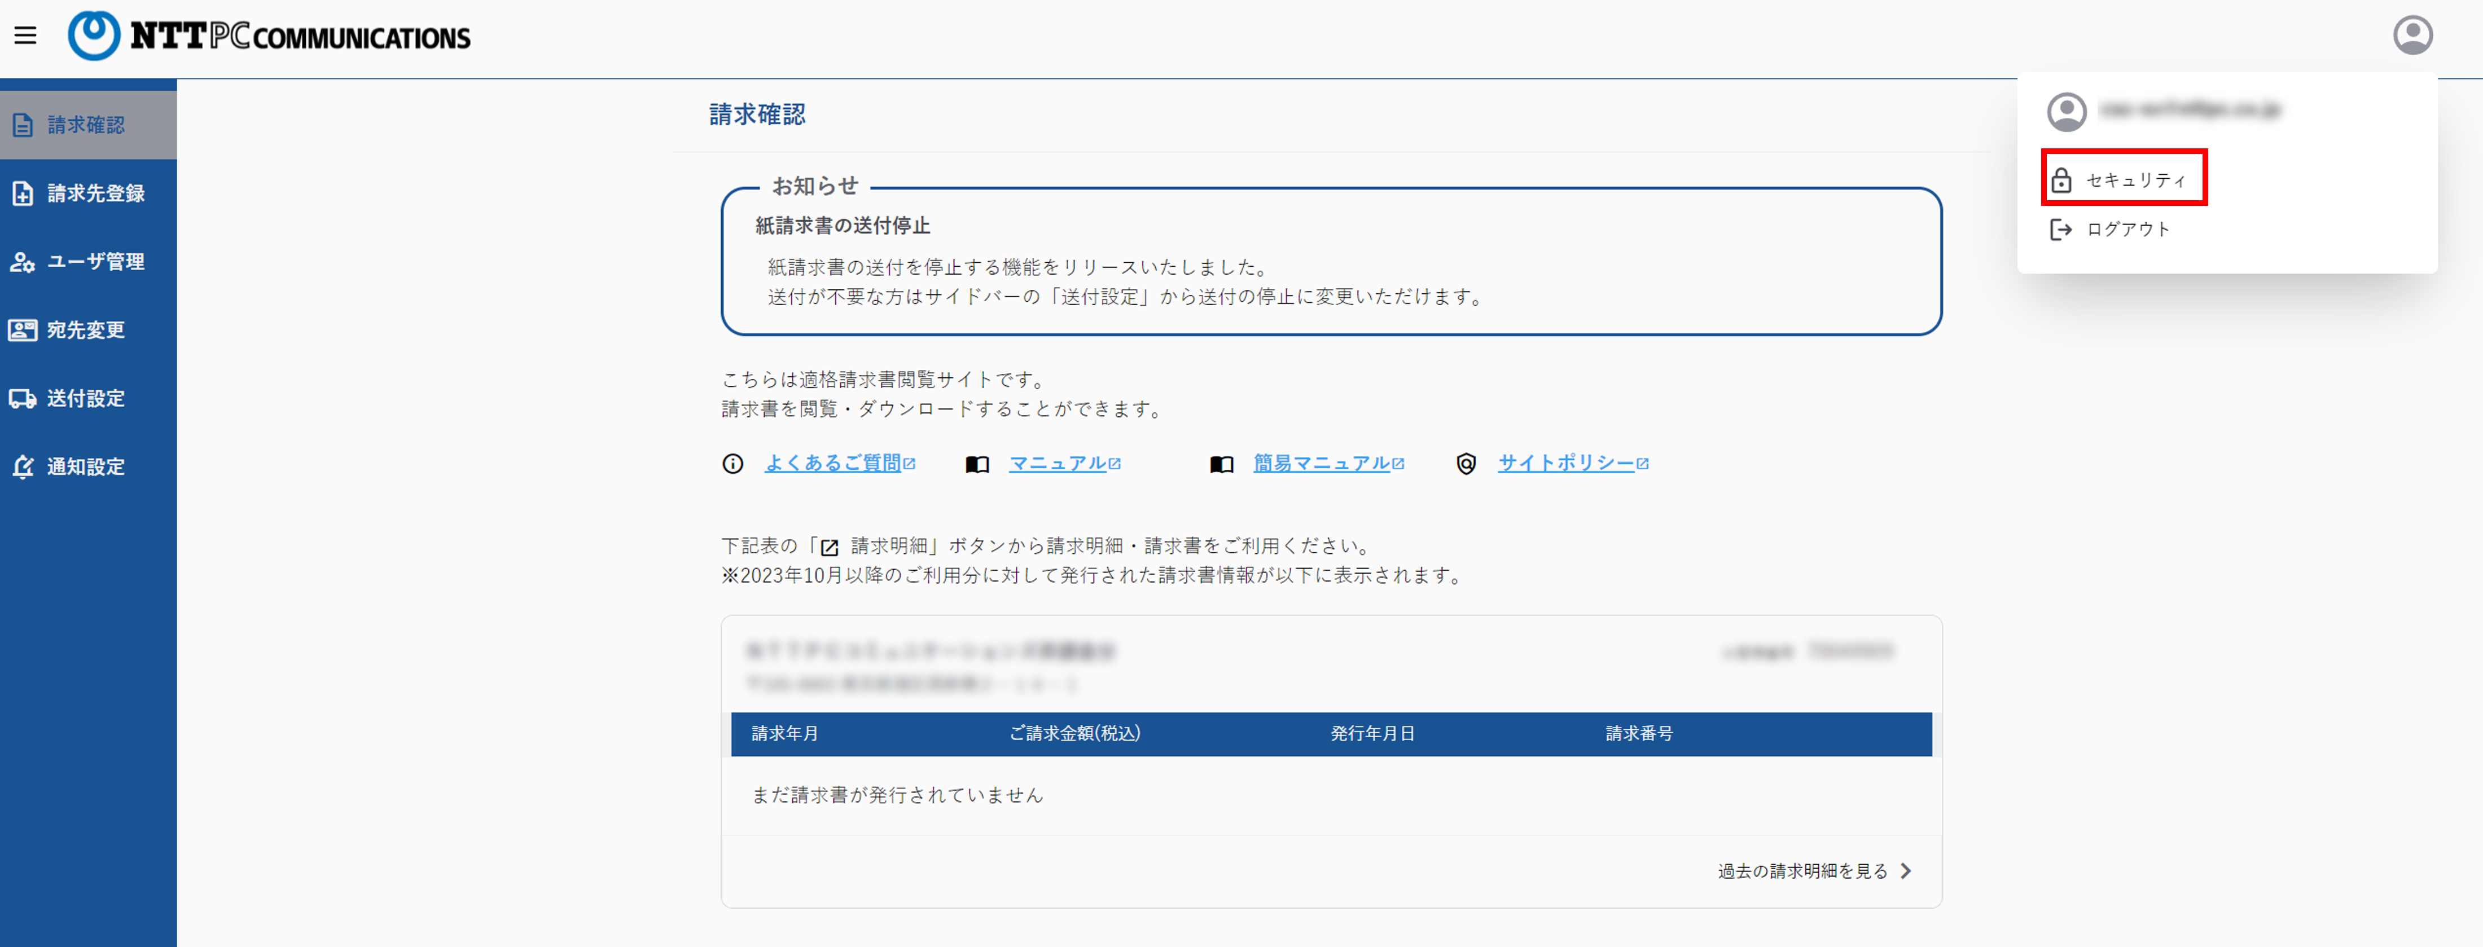This screenshot has width=2483, height=947.
Task: Open 送付設定 in the sidebar
Action: pos(87,399)
